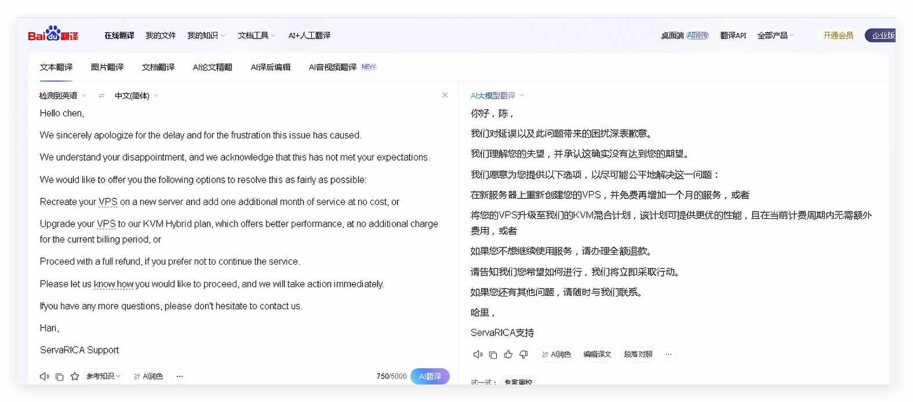Image resolution: width=913 pixels, height=402 pixels.
Task: Click the 开通会员 membership button
Action: click(x=838, y=35)
